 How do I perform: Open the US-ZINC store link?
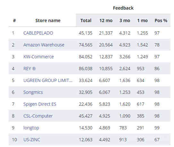click(x=32, y=140)
